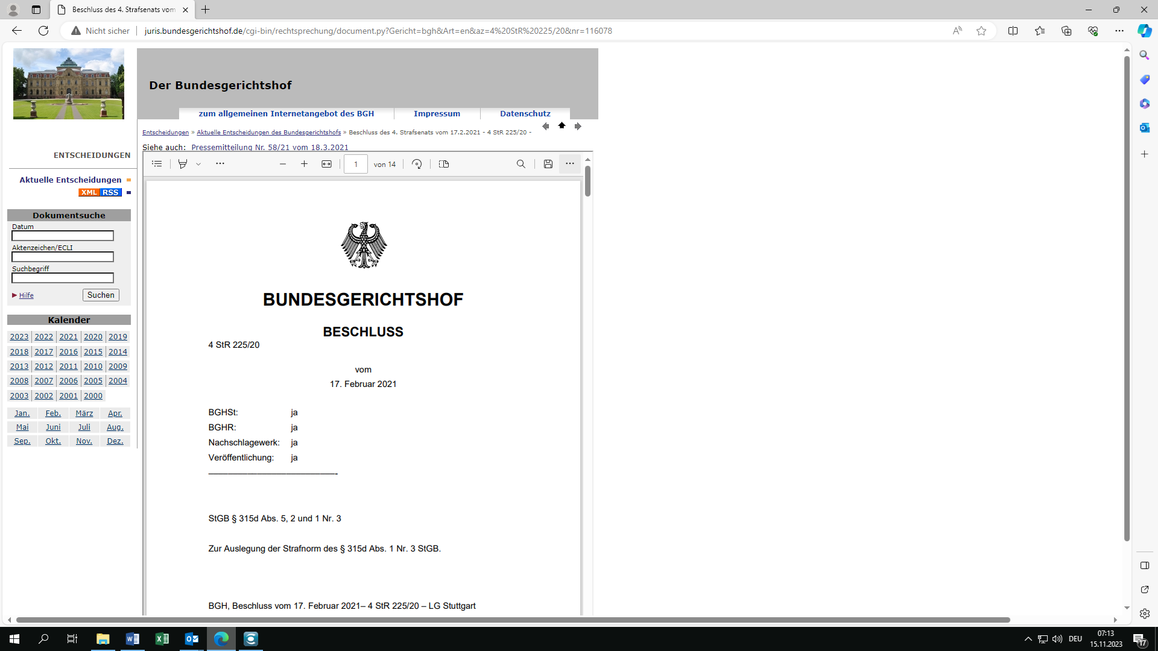Zoom out the PDF document

point(282,164)
